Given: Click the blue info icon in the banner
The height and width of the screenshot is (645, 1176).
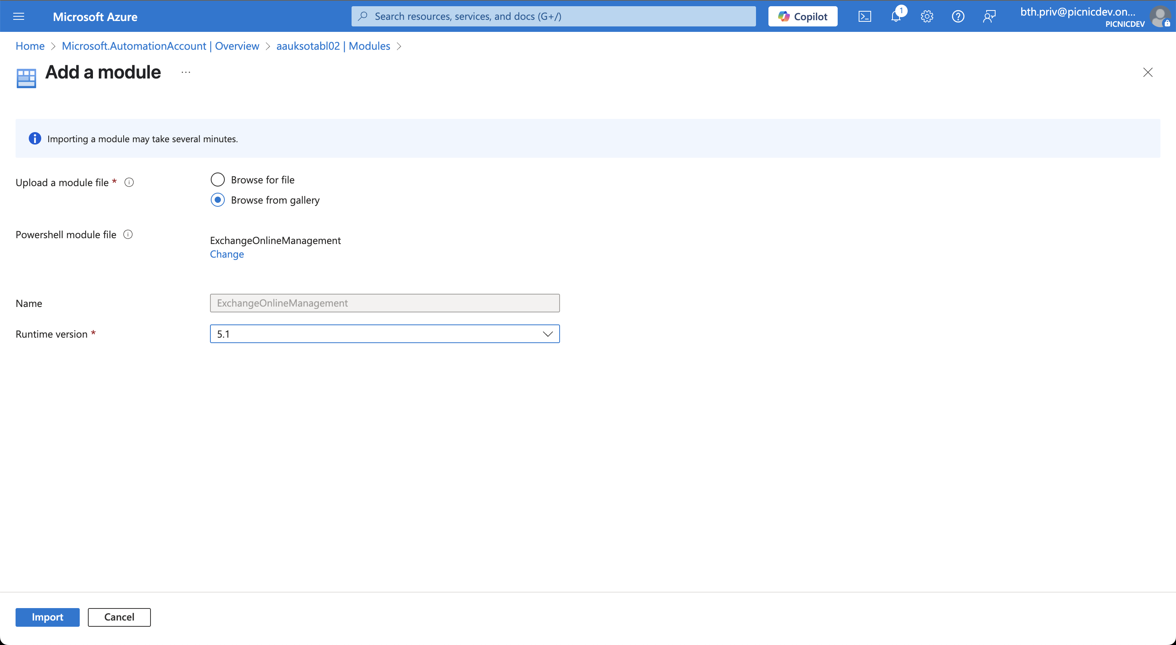Looking at the screenshot, I should coord(35,139).
